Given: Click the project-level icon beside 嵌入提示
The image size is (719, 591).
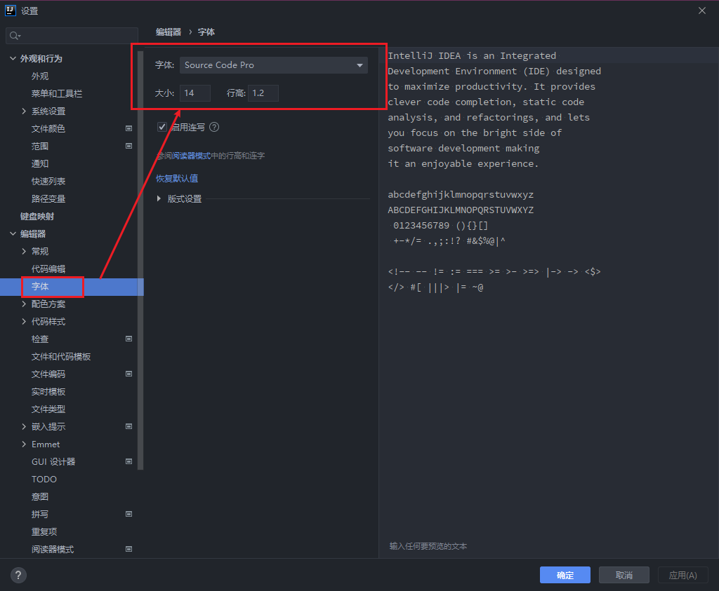Looking at the screenshot, I should click(x=129, y=427).
